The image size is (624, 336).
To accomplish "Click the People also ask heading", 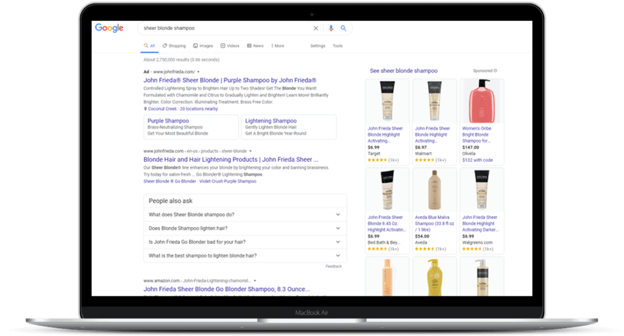I will [x=171, y=201].
